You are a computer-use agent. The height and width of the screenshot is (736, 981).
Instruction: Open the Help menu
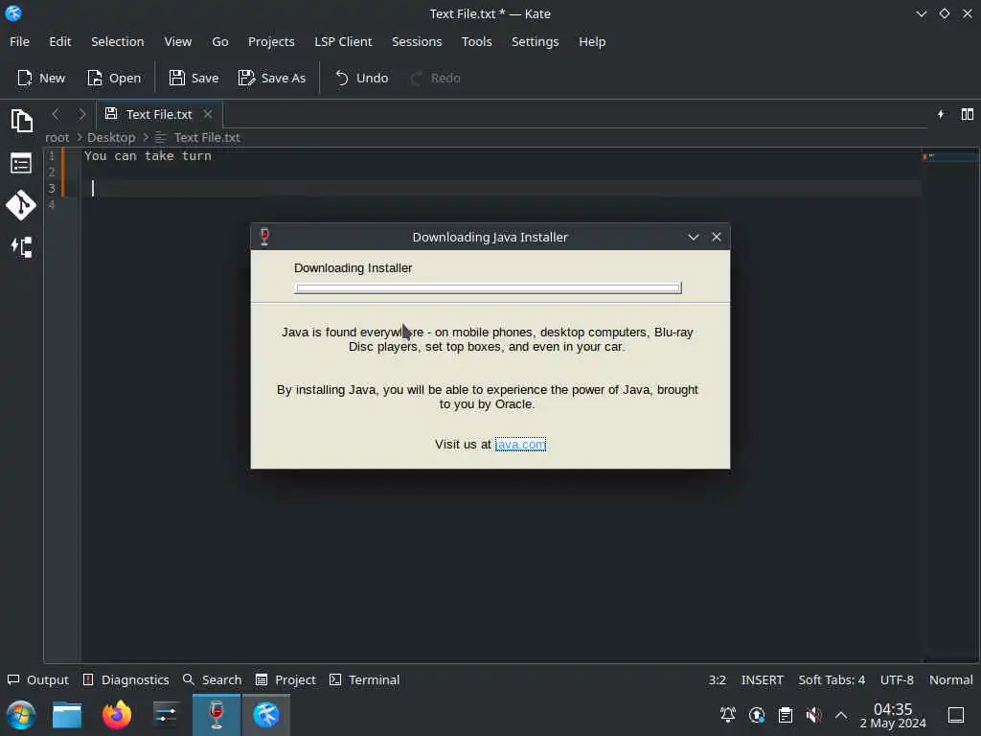(592, 41)
